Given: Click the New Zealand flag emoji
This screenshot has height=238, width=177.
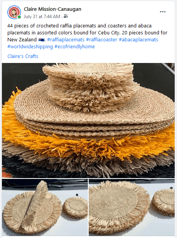Looking at the screenshot, I should (41, 40).
